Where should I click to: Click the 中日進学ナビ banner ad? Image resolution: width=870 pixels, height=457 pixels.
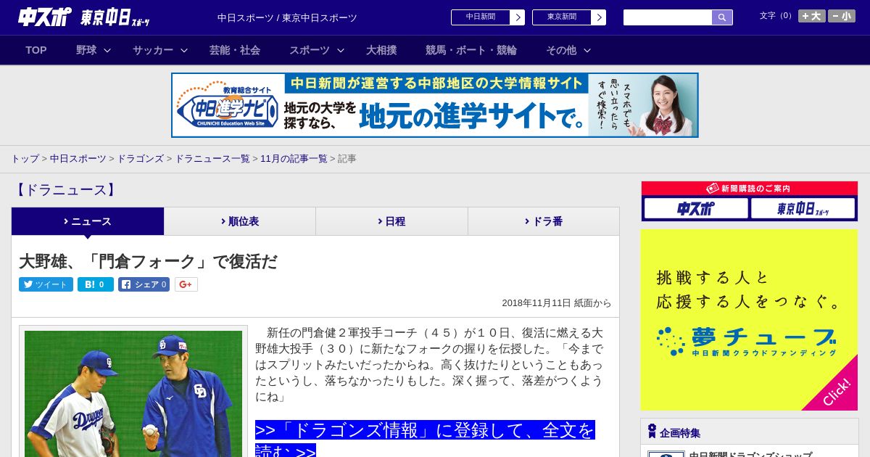click(x=435, y=105)
